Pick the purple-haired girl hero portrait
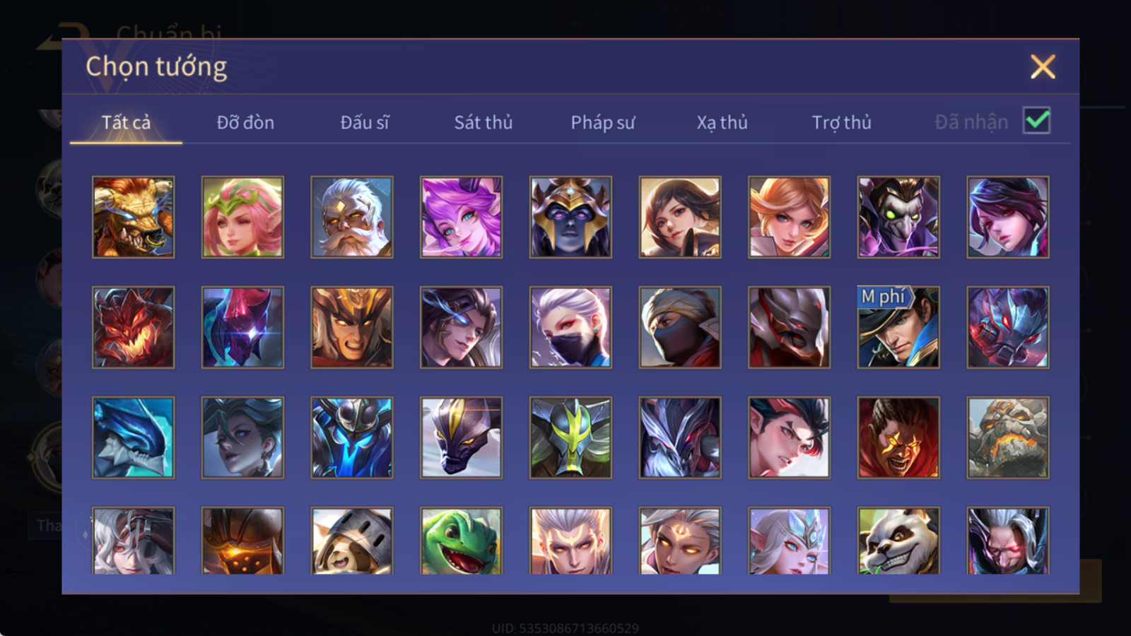 pyautogui.click(x=461, y=217)
